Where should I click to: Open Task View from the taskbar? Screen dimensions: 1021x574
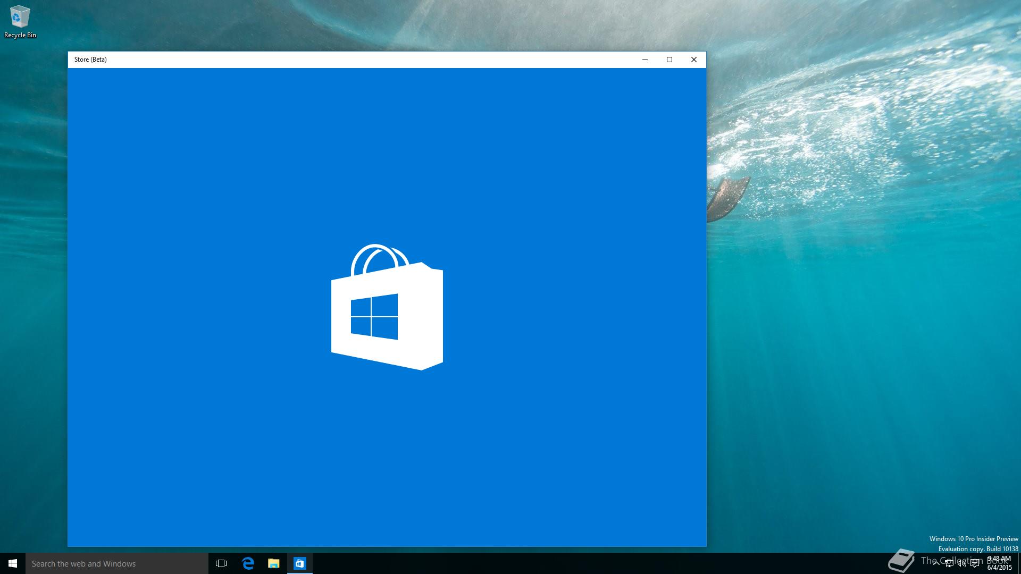tap(221, 563)
